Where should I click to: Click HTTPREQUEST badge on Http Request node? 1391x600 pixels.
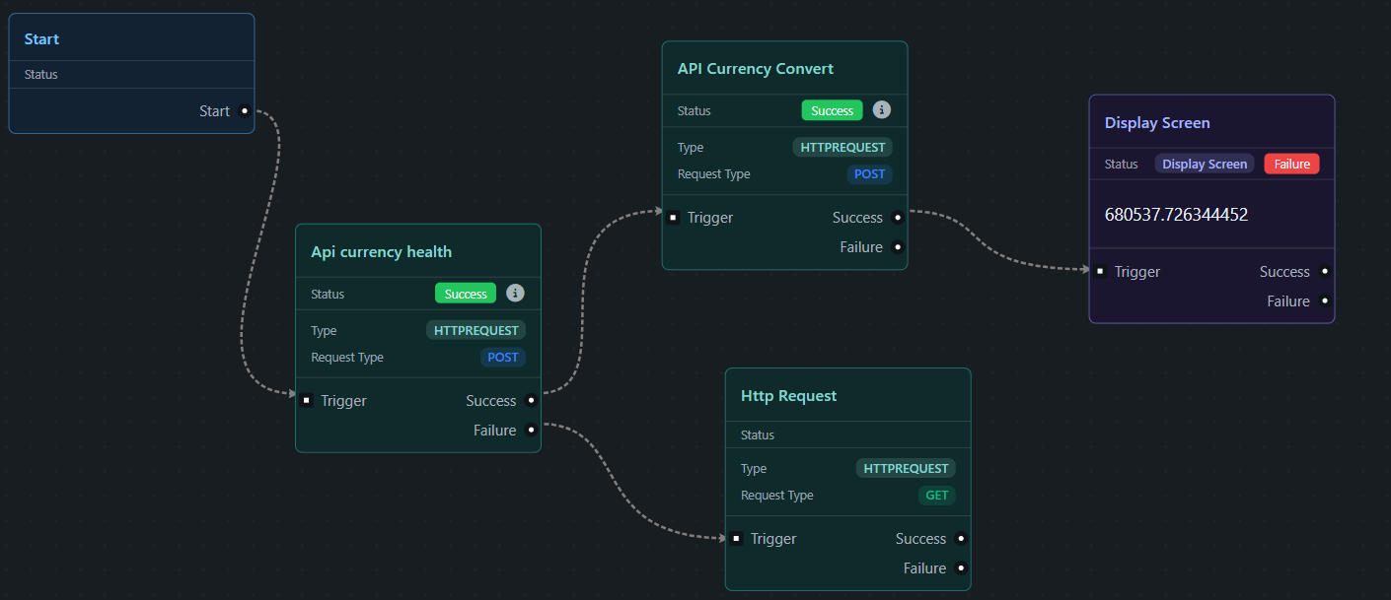pyautogui.click(x=906, y=468)
